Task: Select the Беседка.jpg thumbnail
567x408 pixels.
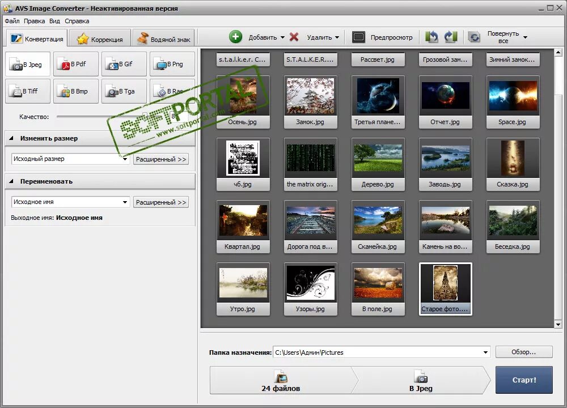Action: click(x=513, y=227)
